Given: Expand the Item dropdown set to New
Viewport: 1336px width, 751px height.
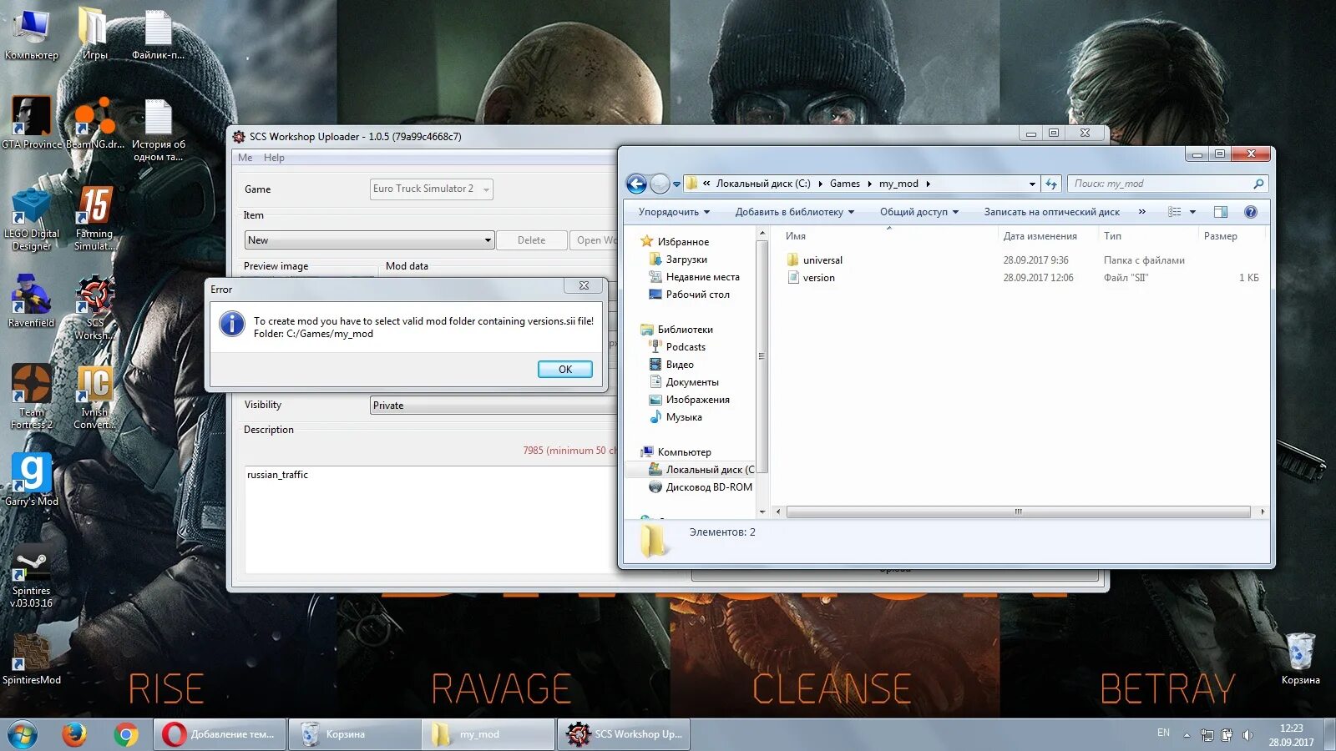Looking at the screenshot, I should pyautogui.click(x=369, y=240).
